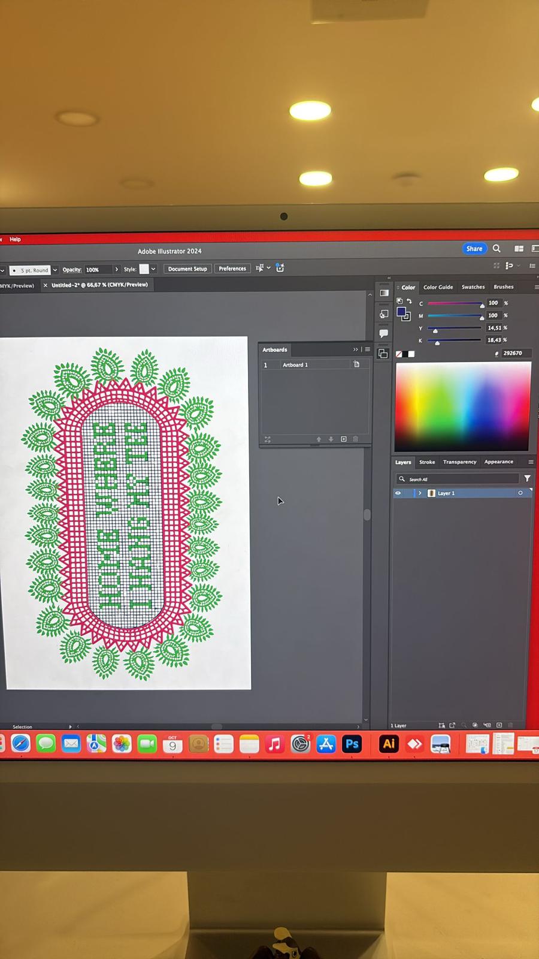This screenshot has width=539, height=959.
Task: Click the artboard orientation icon on Artboard 1
Action: (x=356, y=364)
